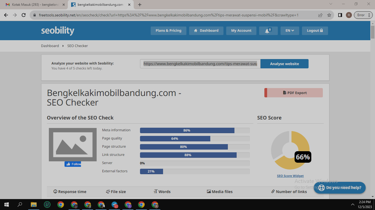Click the Number of links header
Viewport: 375px width, 210px height.
click(x=289, y=192)
